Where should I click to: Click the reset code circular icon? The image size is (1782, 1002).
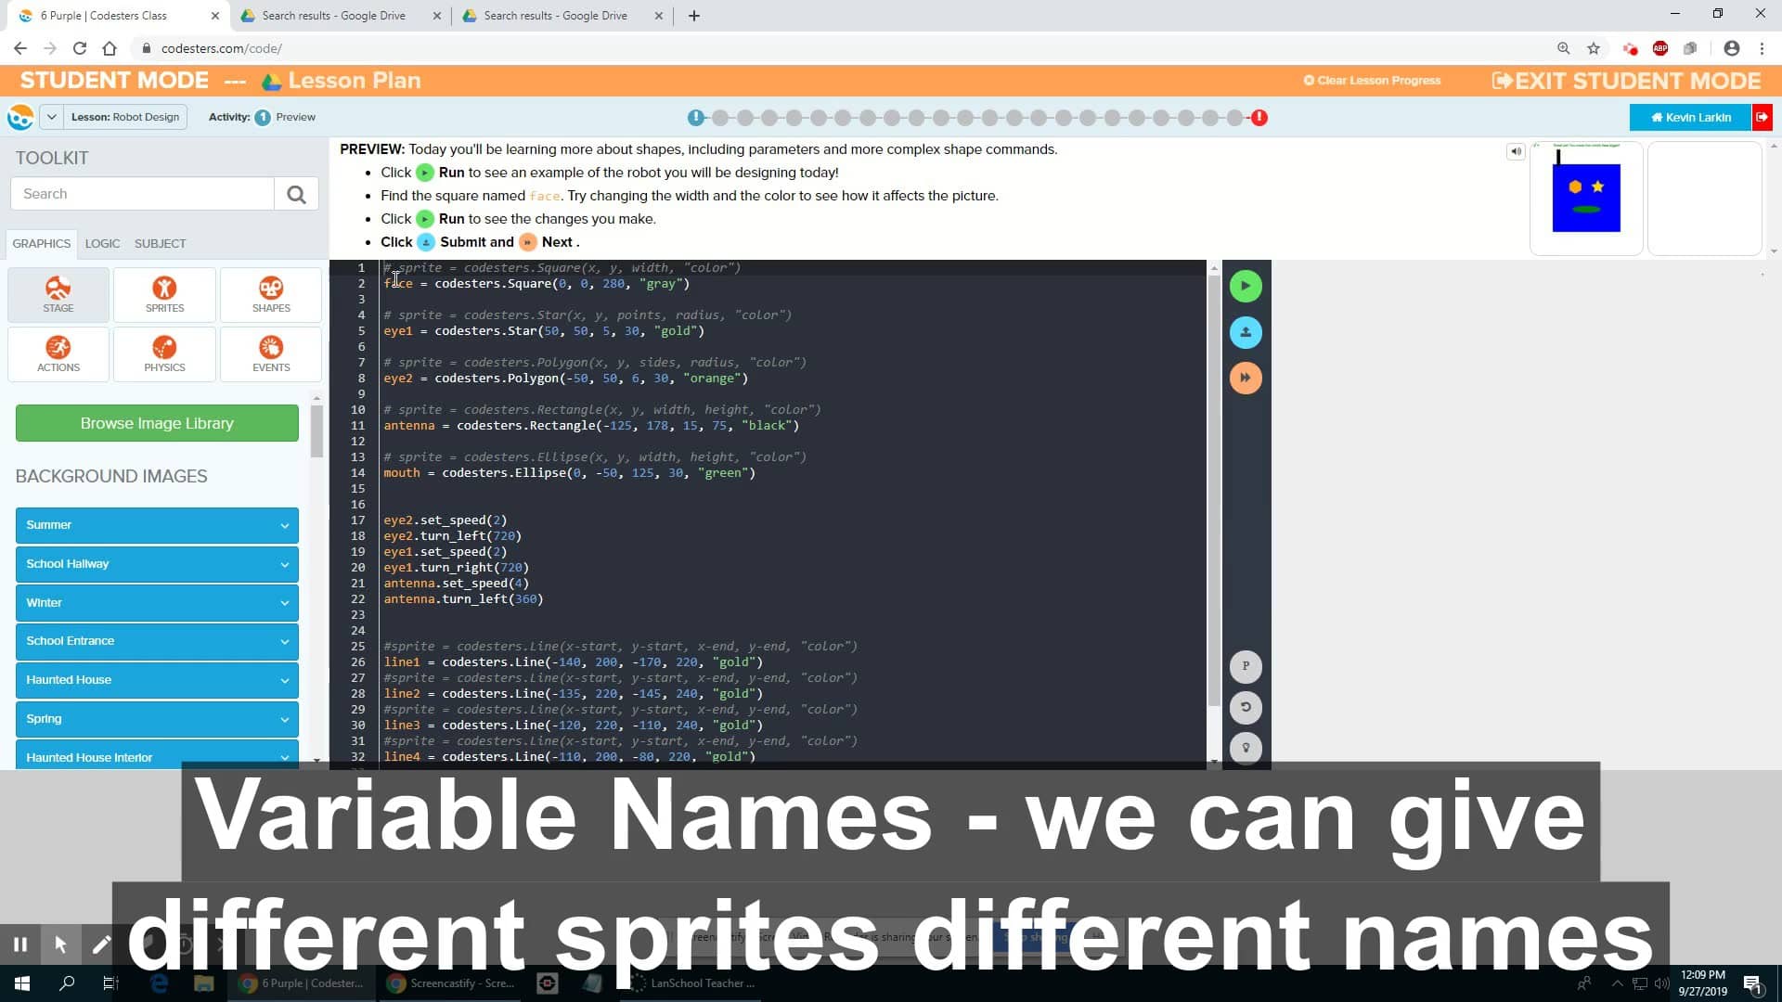pyautogui.click(x=1246, y=707)
